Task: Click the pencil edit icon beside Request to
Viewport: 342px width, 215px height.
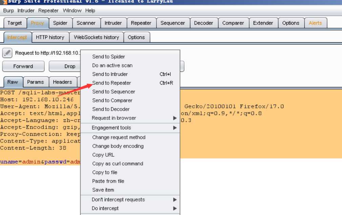Action: pos(7,53)
